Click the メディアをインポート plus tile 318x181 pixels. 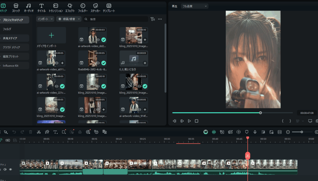[x=51, y=35]
